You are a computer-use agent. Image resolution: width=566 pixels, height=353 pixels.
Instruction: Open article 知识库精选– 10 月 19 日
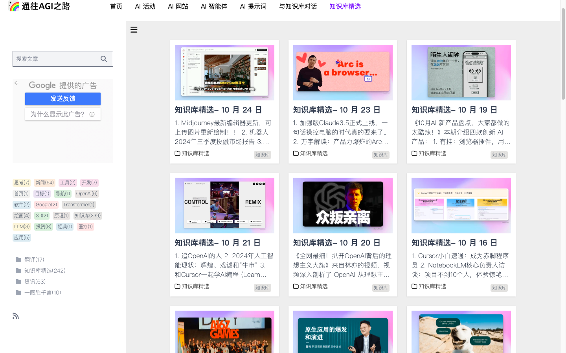pos(454,110)
